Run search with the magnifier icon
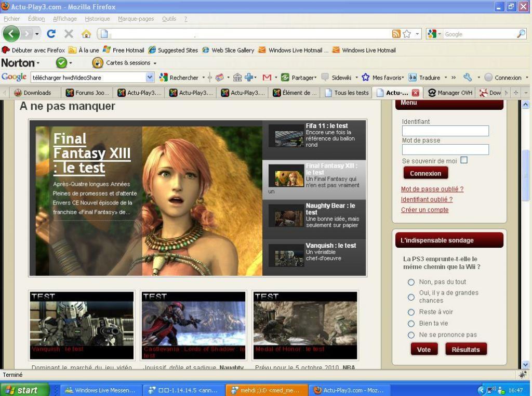Viewport: 532px width, 396px height. pos(521,34)
